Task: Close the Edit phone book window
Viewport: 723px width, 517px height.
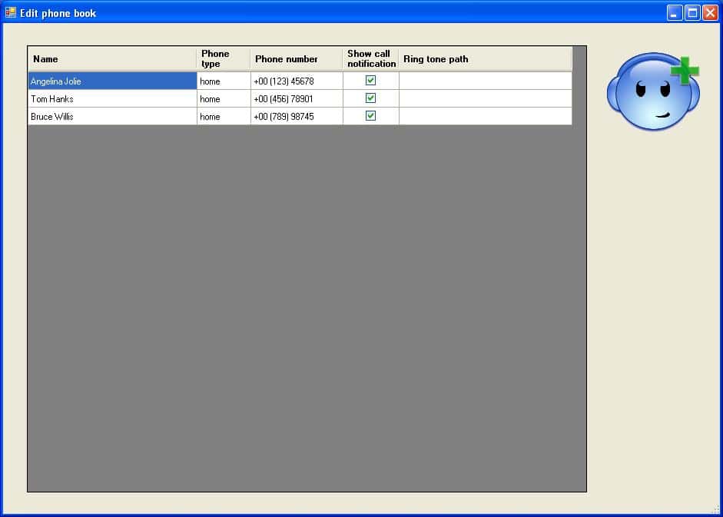Action: tap(710, 12)
